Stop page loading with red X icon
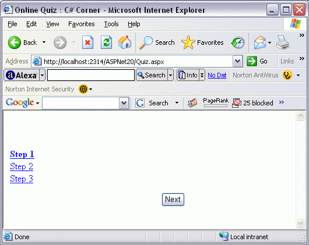The width and height of the screenshot is (309, 245). click(x=87, y=42)
